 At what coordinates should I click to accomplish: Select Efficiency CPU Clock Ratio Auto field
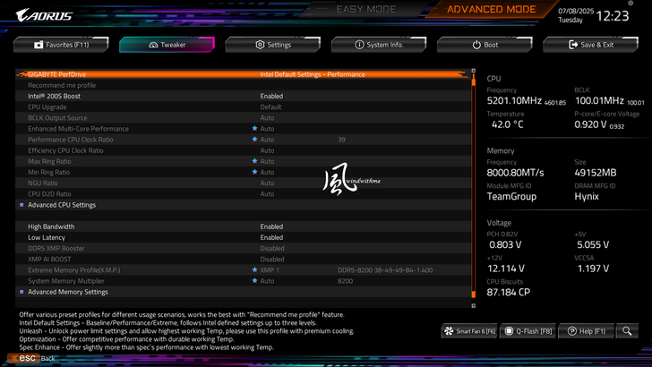(x=267, y=150)
